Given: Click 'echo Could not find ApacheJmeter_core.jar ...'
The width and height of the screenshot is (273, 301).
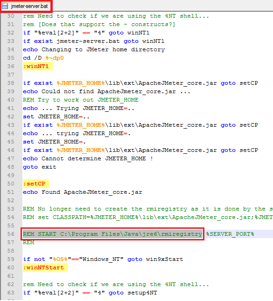Looking at the screenshot, I should coord(106,92).
